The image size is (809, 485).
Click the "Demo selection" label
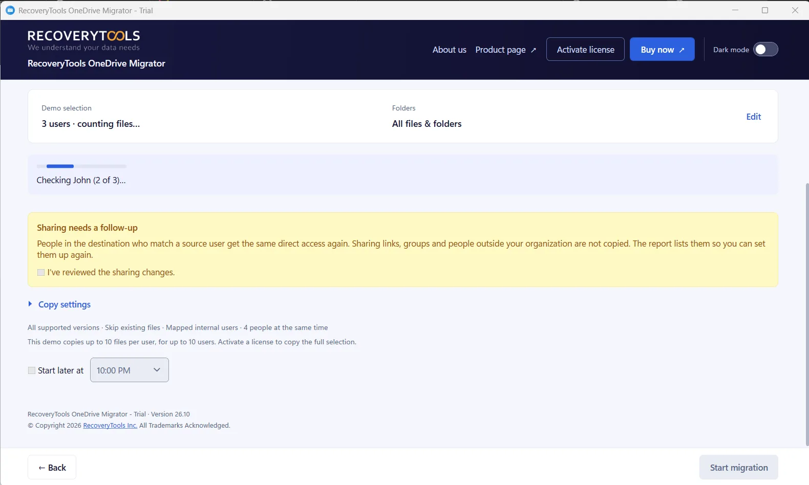(67, 108)
